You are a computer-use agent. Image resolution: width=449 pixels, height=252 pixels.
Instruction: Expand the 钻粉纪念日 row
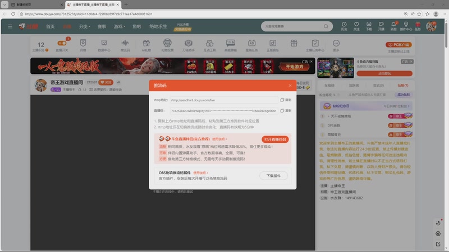tap(366, 106)
